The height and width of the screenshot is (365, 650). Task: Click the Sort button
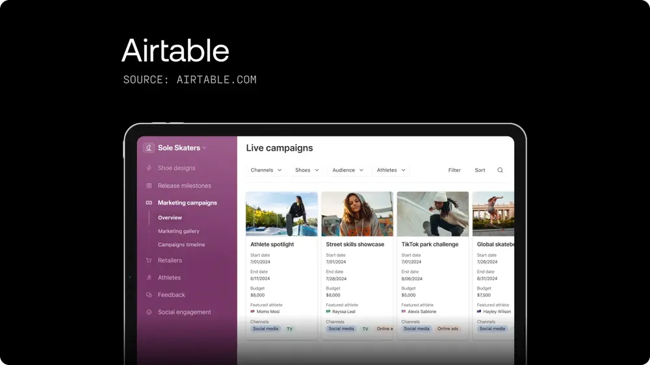click(480, 170)
